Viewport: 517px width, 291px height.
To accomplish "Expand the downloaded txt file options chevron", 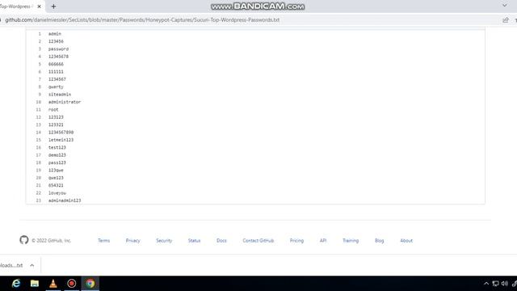I will (x=32, y=265).
